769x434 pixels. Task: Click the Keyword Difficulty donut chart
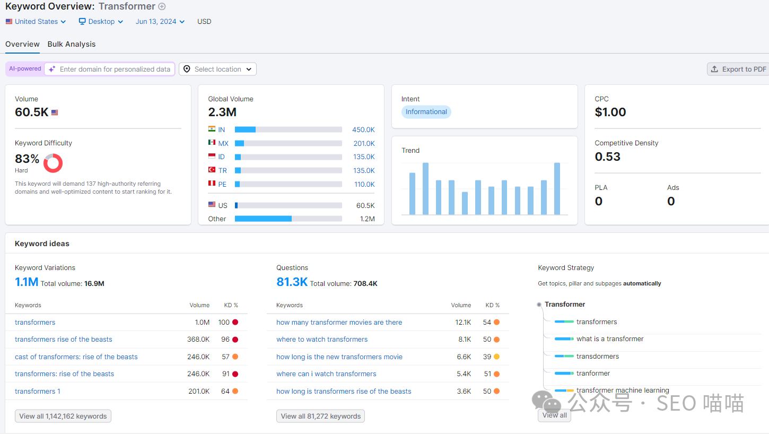pyautogui.click(x=53, y=163)
